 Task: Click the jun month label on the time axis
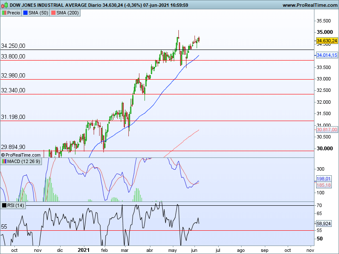(x=194, y=251)
